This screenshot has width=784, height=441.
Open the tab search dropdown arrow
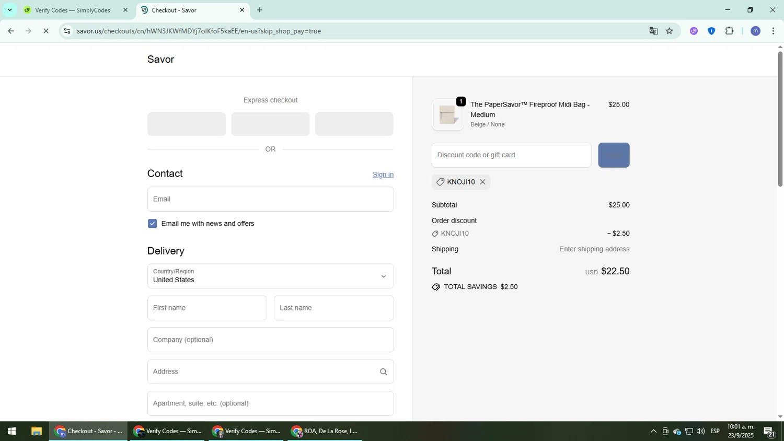click(x=9, y=10)
